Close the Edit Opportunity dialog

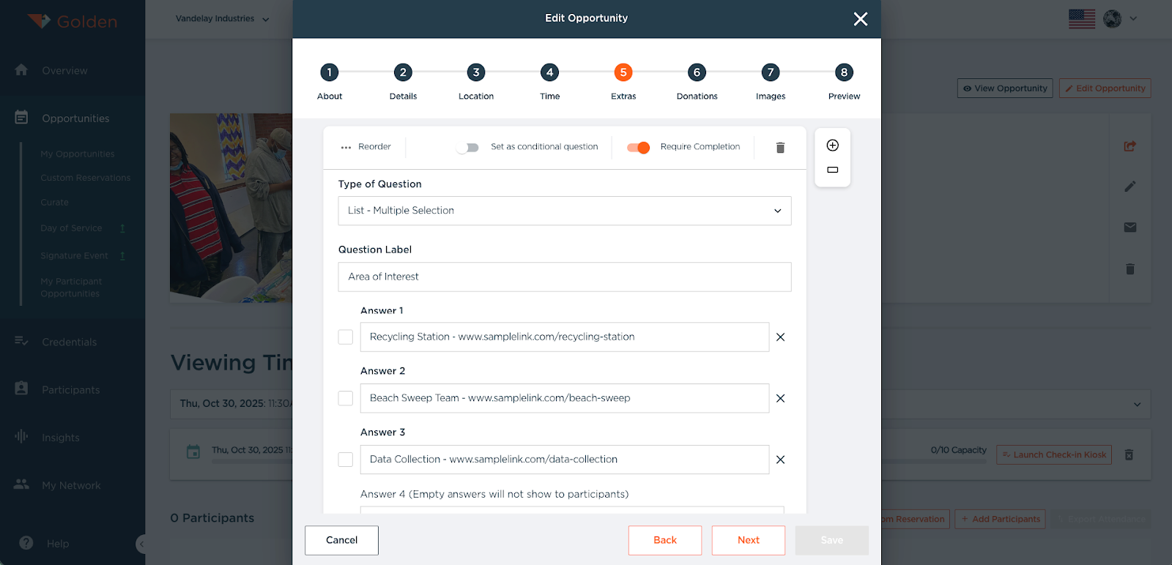(860, 19)
